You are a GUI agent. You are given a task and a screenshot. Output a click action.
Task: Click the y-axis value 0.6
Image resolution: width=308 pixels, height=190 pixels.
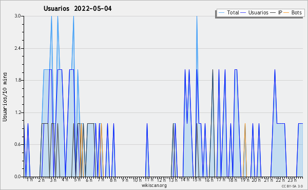point(17,145)
